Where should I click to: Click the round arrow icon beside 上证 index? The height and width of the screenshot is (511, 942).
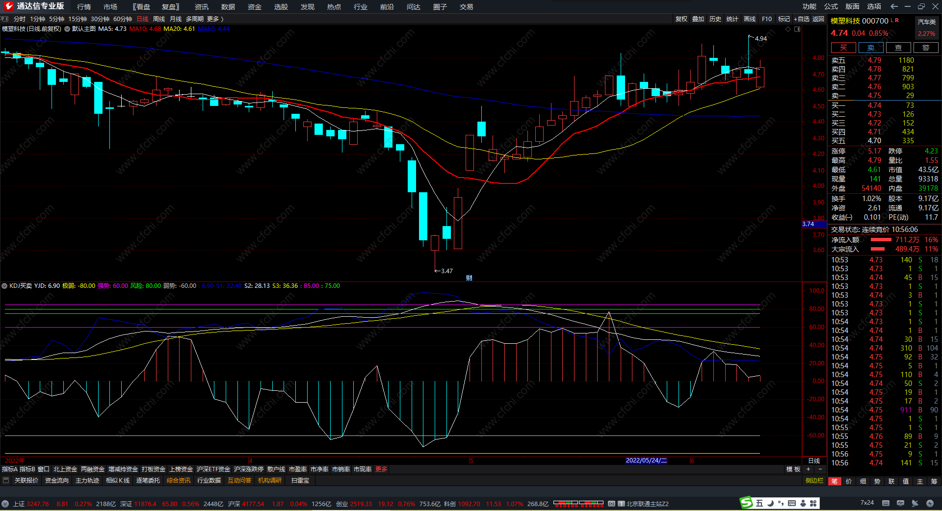[5, 504]
